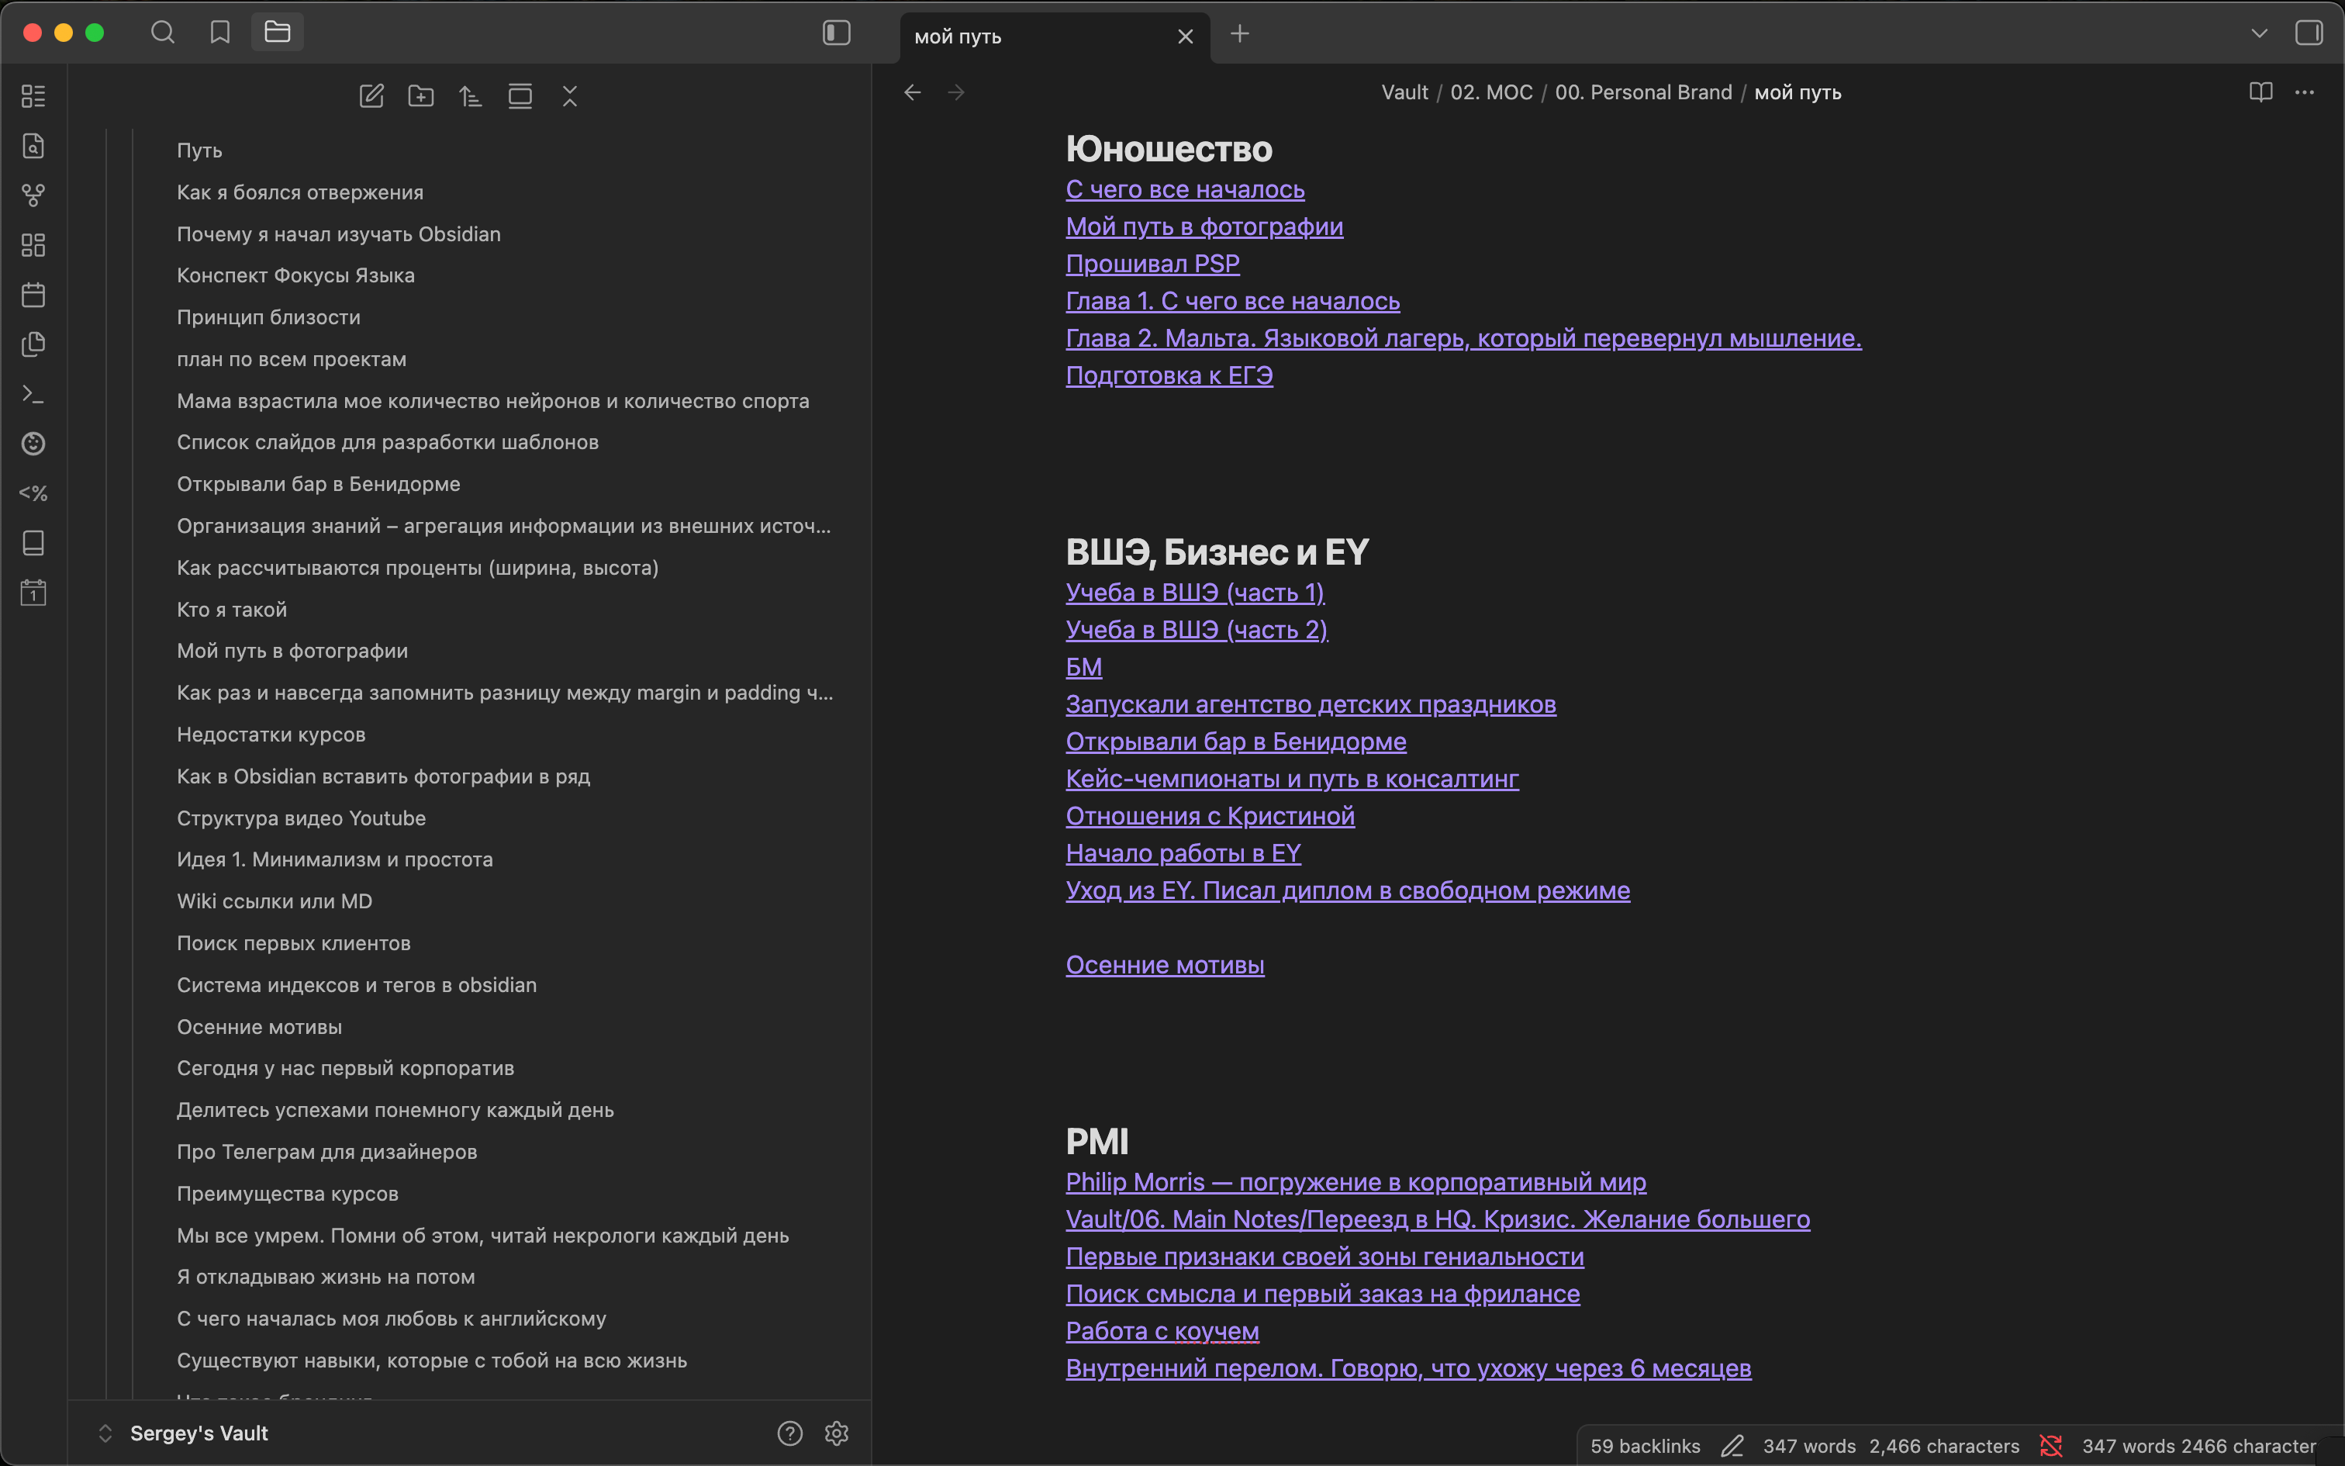Open link Подготовка к ЕГЭ
The image size is (2345, 1466).
coord(1169,375)
